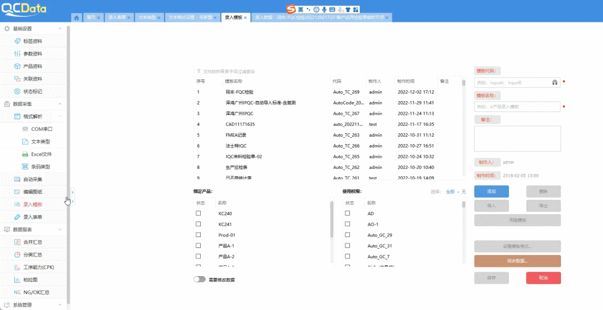Open 条码类型 in the sidebar

click(40, 167)
